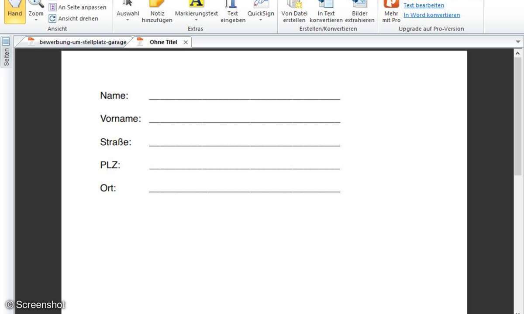Open the Text bearbeiten link
This screenshot has width=524, height=314.
point(424,5)
